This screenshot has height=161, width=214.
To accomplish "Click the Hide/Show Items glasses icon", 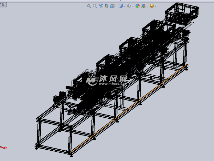I will [129, 6].
